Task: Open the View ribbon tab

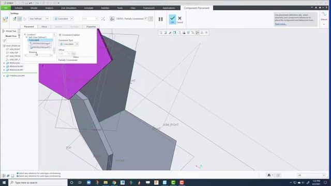Action: [133, 8]
